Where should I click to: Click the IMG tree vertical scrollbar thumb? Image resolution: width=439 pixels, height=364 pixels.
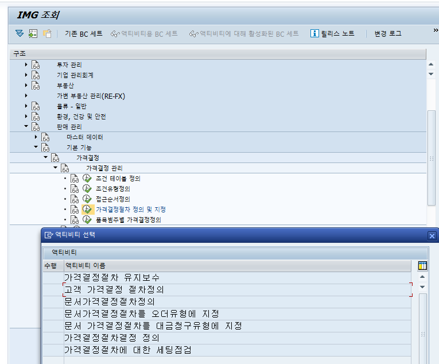point(432,158)
